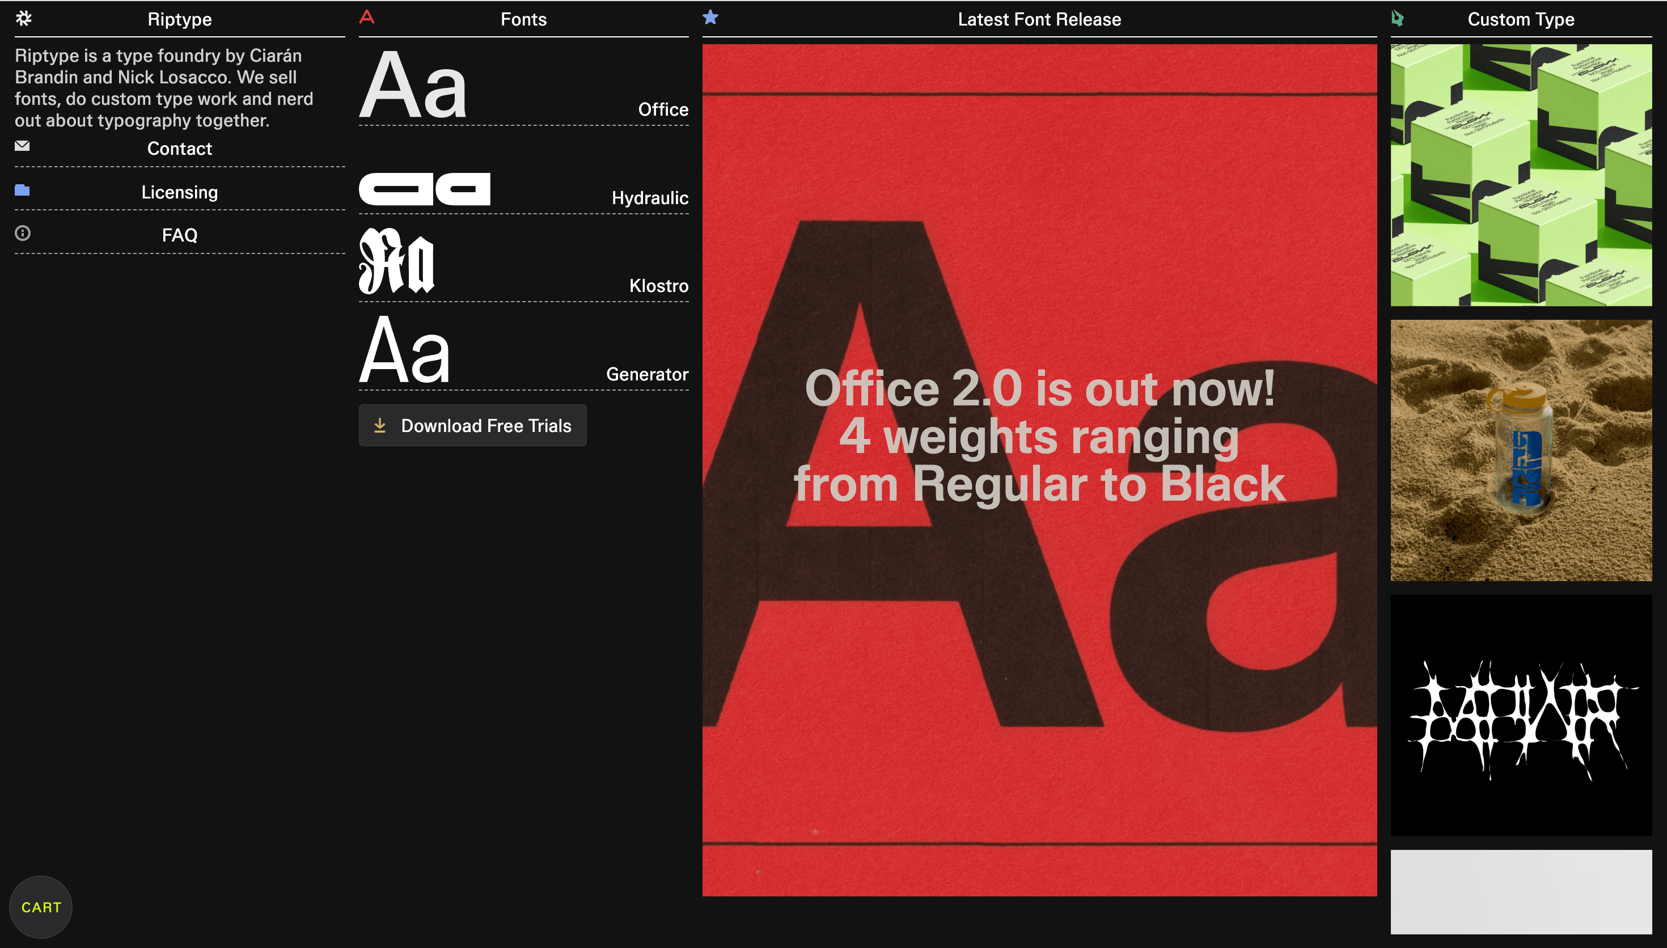Click the info circle icon beside FAQ

(x=23, y=233)
